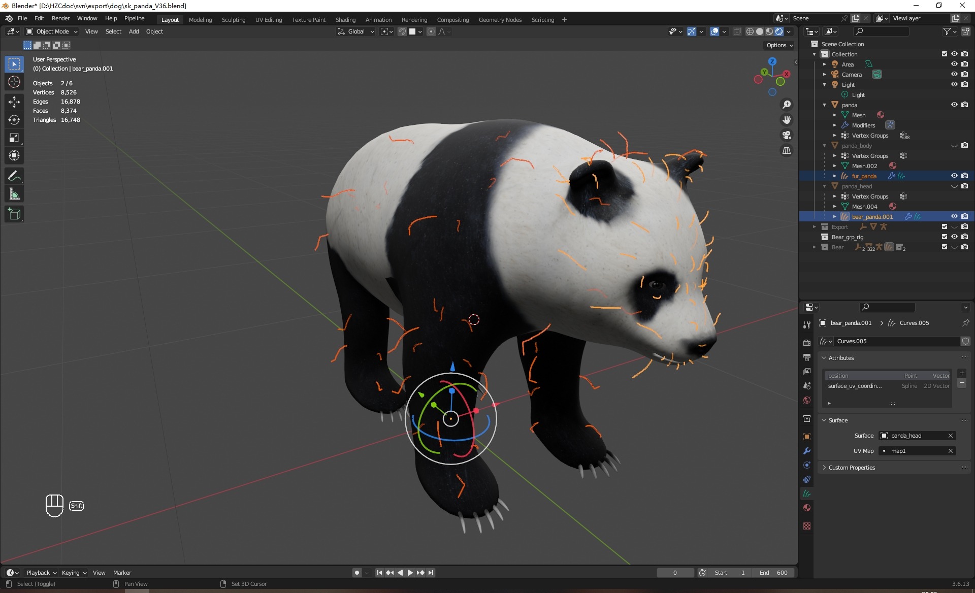Toggle camera view icon in viewport
The image size is (975, 593).
point(787,135)
